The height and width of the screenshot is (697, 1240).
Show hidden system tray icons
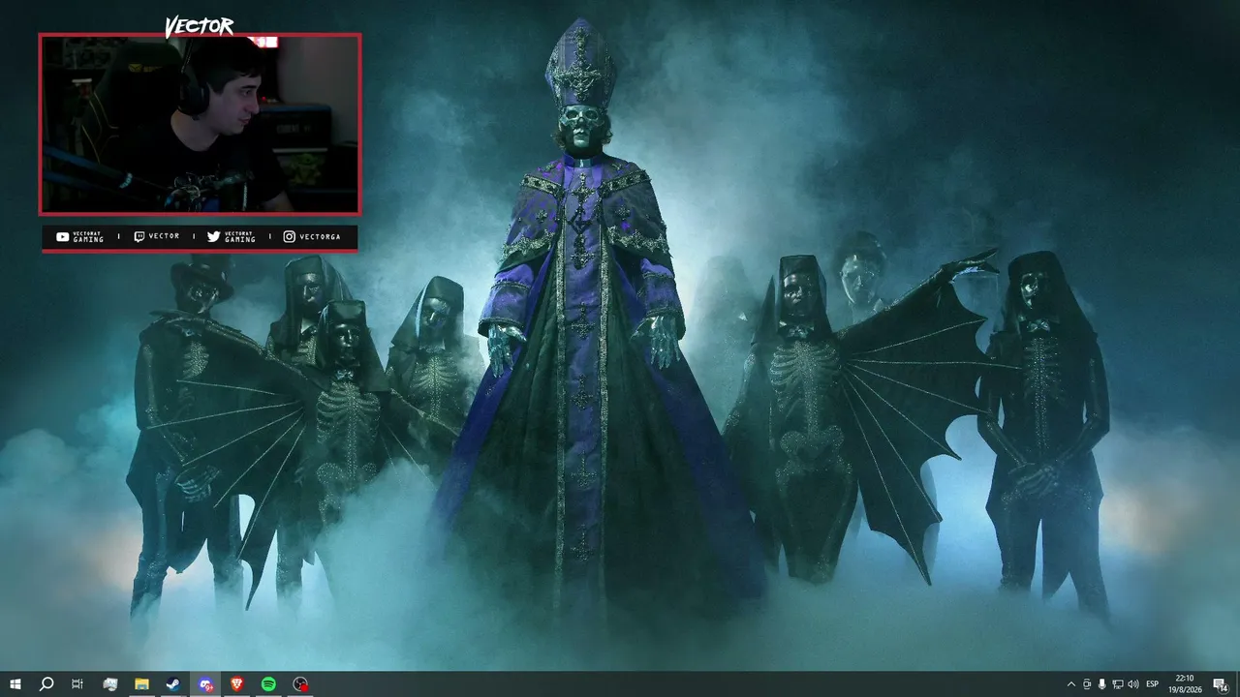pyautogui.click(x=1070, y=684)
